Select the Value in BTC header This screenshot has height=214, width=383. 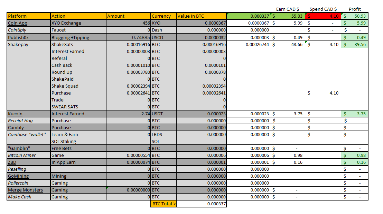[x=201, y=16]
